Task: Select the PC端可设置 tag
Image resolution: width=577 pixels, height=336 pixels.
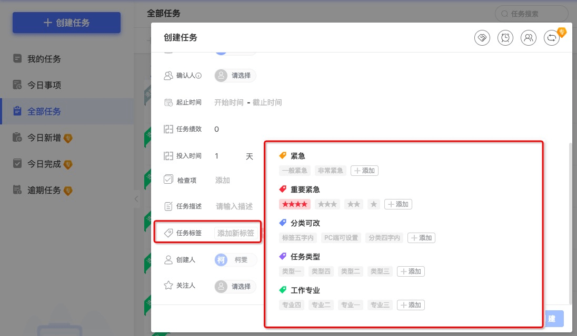Action: (341, 238)
